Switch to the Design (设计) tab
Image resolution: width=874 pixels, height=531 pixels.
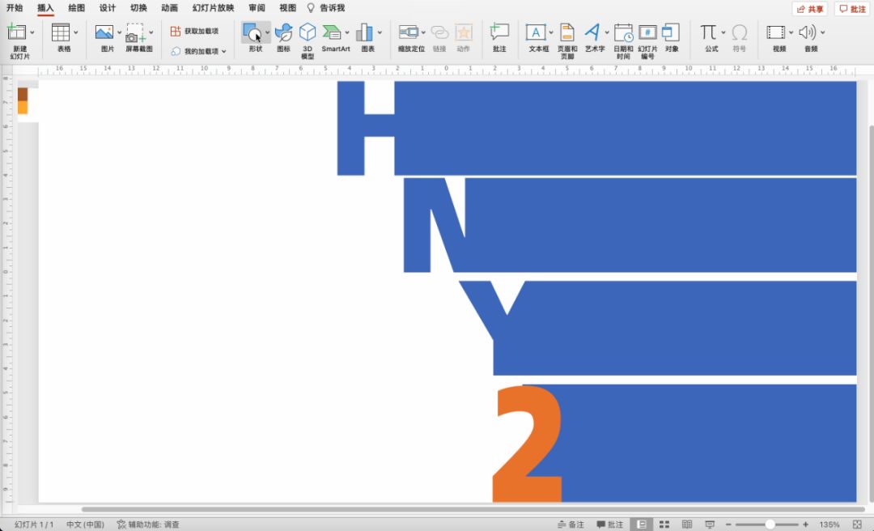(108, 8)
